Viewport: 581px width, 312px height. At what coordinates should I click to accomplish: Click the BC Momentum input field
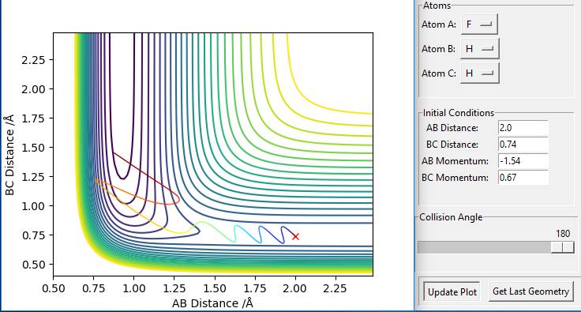click(x=523, y=178)
